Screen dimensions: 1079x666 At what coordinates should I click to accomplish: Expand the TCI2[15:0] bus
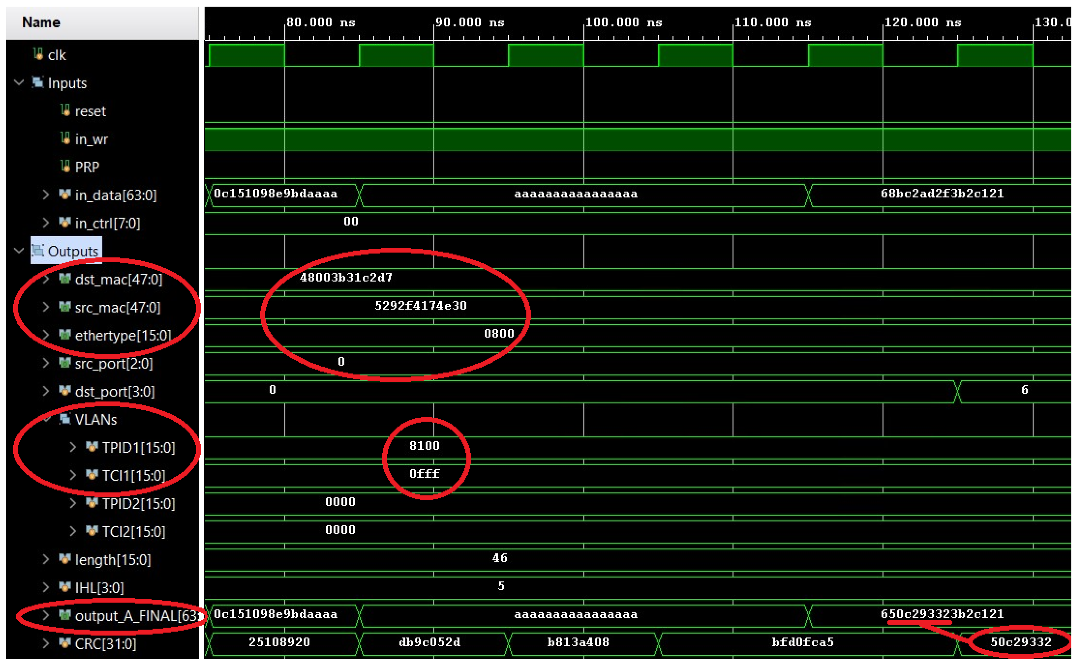click(x=73, y=531)
